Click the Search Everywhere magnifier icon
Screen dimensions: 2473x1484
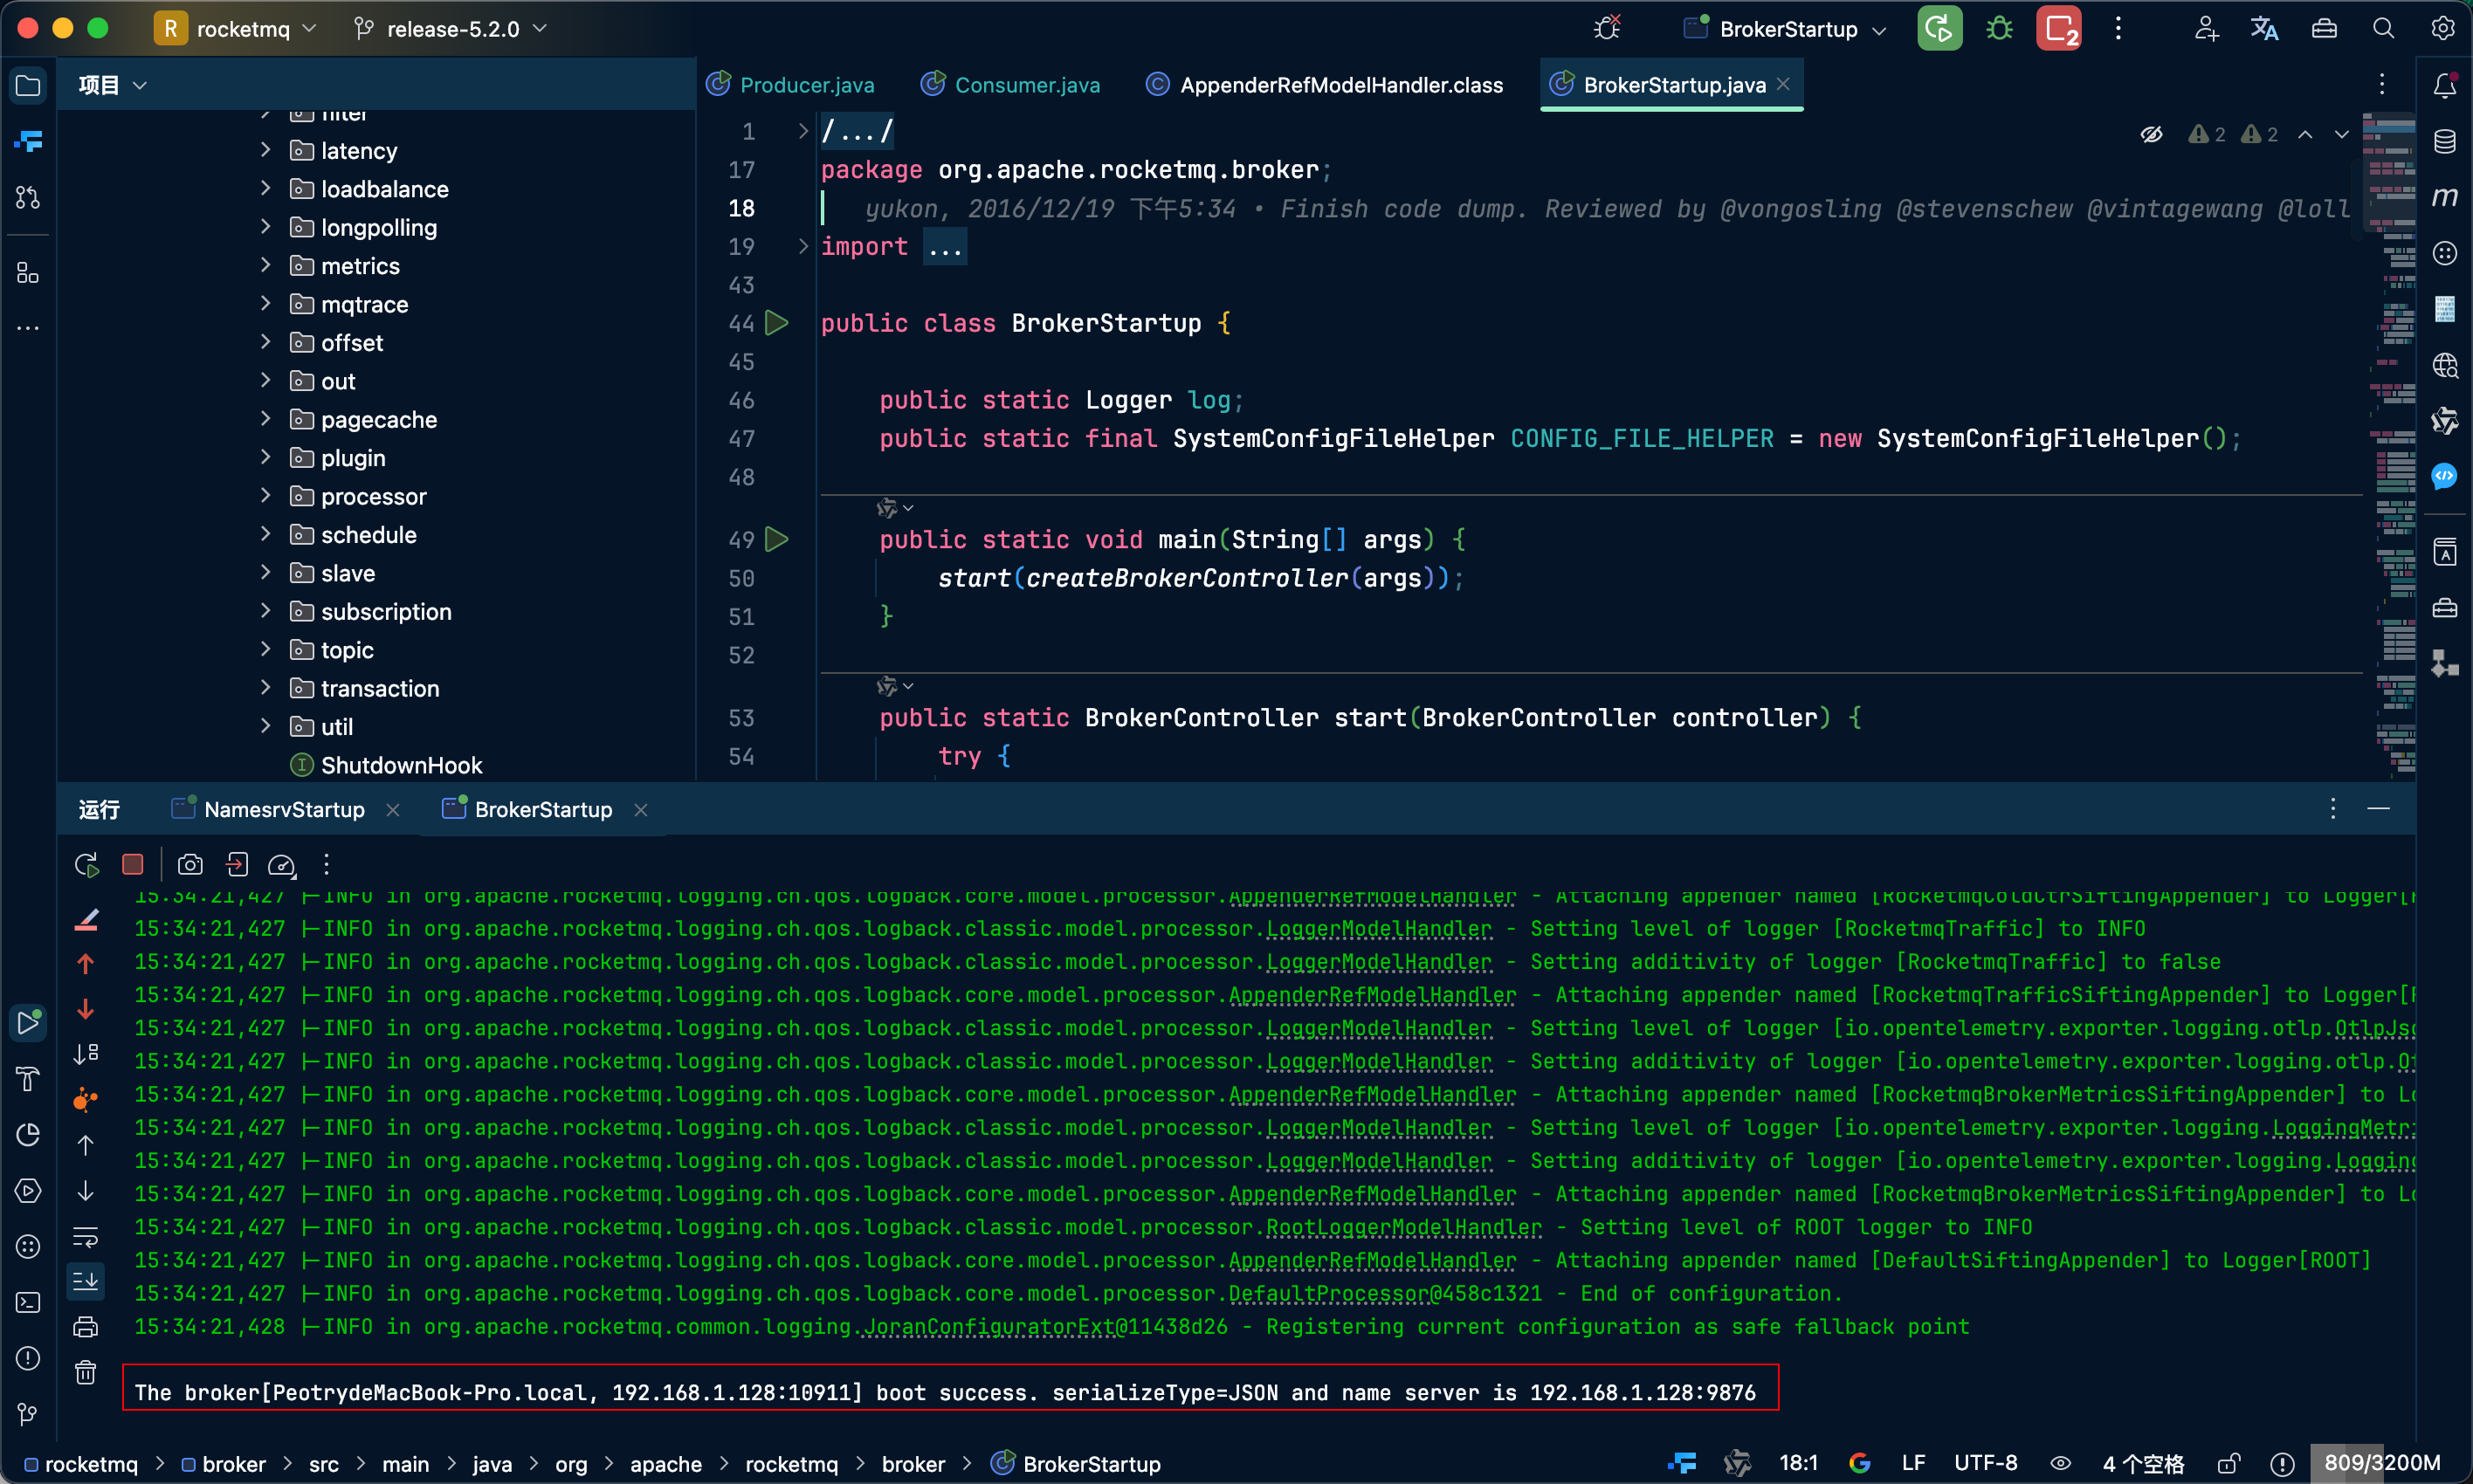[2383, 29]
